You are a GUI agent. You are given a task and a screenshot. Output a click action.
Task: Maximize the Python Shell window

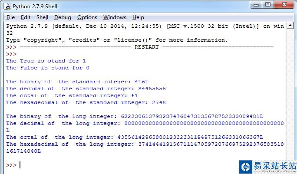coord(268,5)
